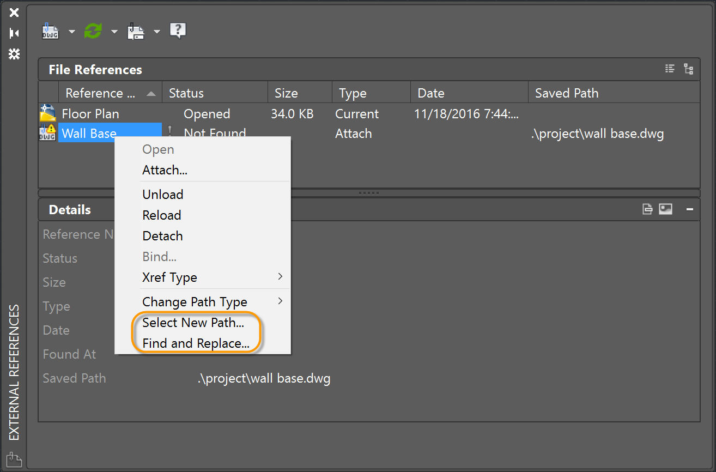Choose Select New Path from context menu

pos(193,323)
